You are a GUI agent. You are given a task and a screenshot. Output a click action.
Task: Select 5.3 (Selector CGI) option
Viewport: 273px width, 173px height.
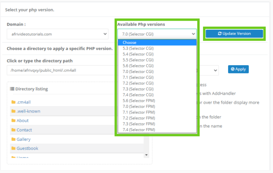[x=138, y=48]
